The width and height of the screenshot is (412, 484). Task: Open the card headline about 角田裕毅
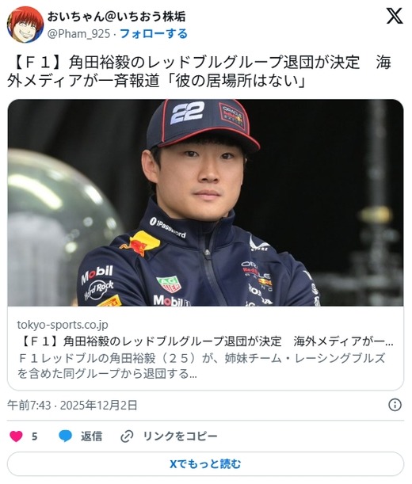pos(205,341)
